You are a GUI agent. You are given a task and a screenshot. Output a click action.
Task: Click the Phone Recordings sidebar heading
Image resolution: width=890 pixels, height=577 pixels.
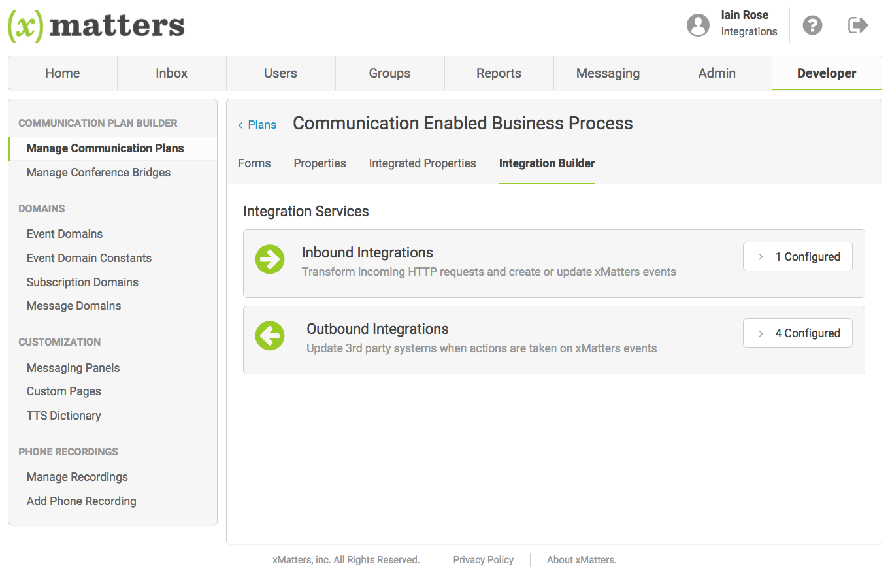point(69,452)
